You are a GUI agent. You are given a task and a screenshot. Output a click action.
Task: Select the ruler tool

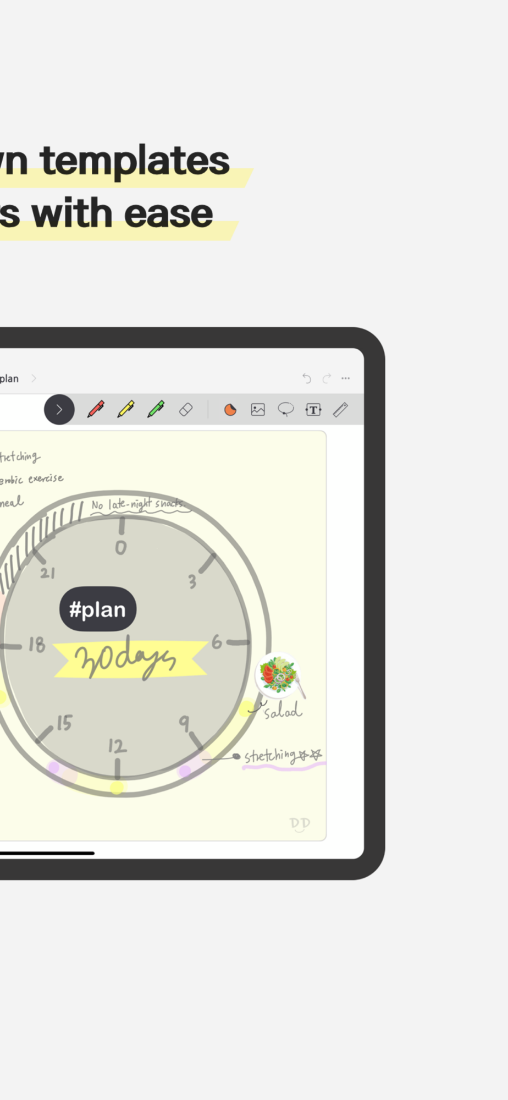point(341,410)
